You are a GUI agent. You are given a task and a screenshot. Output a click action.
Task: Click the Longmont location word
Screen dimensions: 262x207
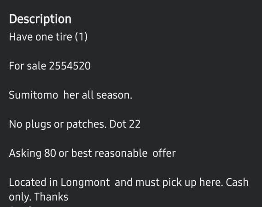(85, 183)
